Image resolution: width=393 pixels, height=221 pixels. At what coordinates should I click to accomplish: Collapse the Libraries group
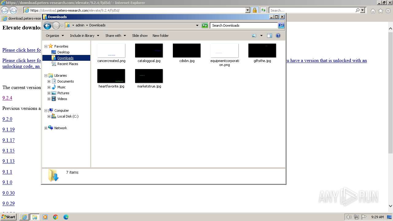tap(46, 76)
